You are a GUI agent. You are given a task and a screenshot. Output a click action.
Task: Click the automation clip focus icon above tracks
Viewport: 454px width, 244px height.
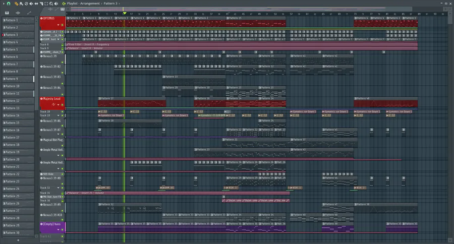(56, 9)
